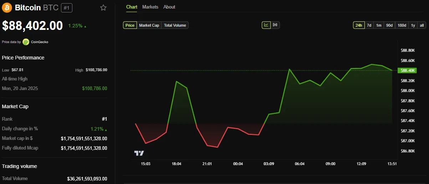Set chart range to 7d
Image resolution: width=429 pixels, height=184 pixels.
(x=369, y=25)
